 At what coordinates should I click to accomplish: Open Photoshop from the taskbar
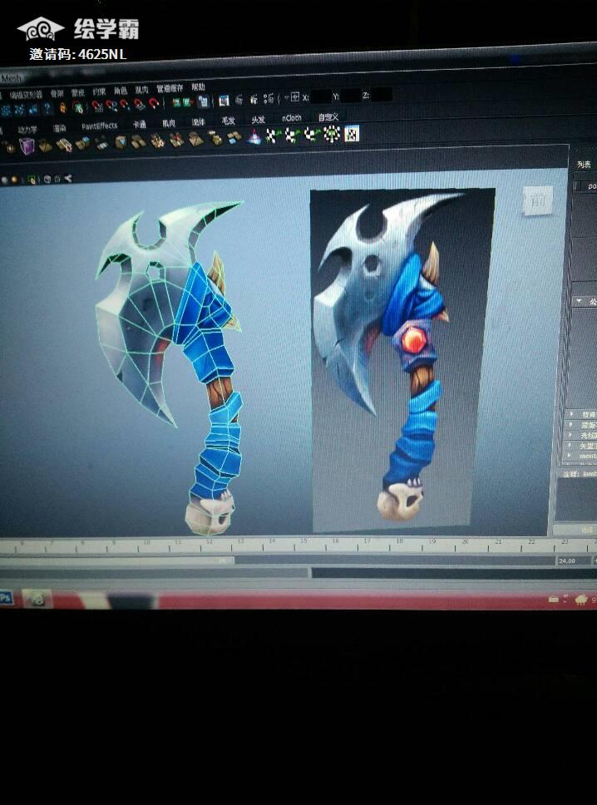[x=6, y=598]
